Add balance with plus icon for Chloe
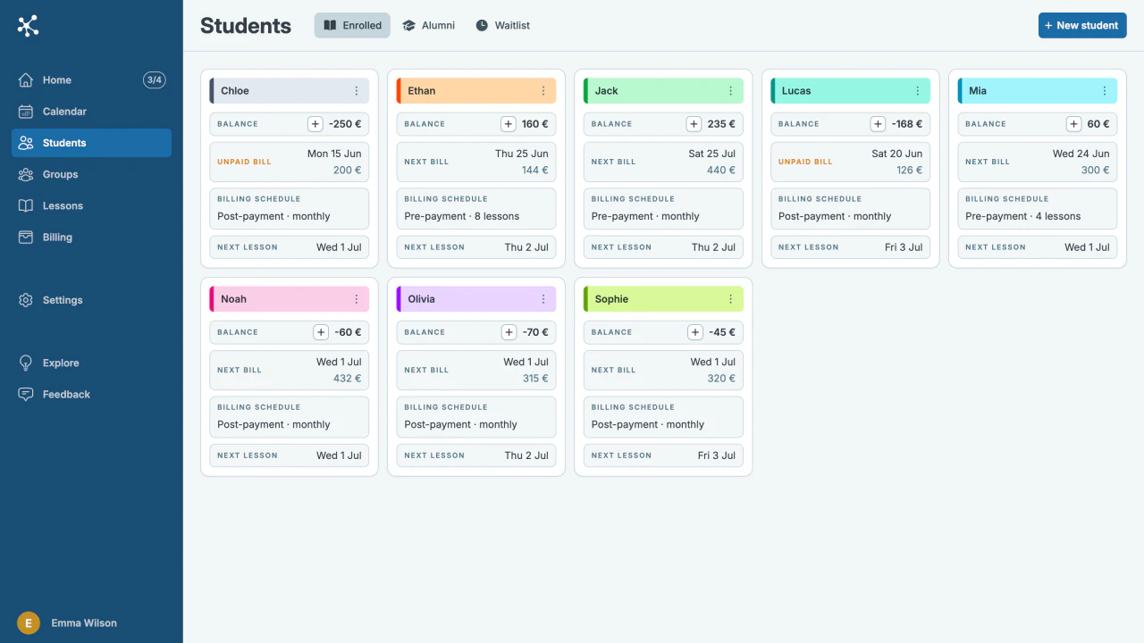This screenshot has width=1144, height=643. point(315,124)
